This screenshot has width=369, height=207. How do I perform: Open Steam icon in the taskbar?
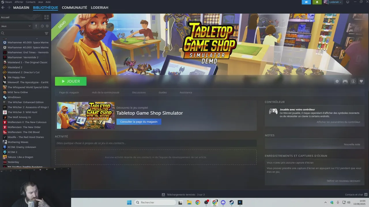[231, 202]
